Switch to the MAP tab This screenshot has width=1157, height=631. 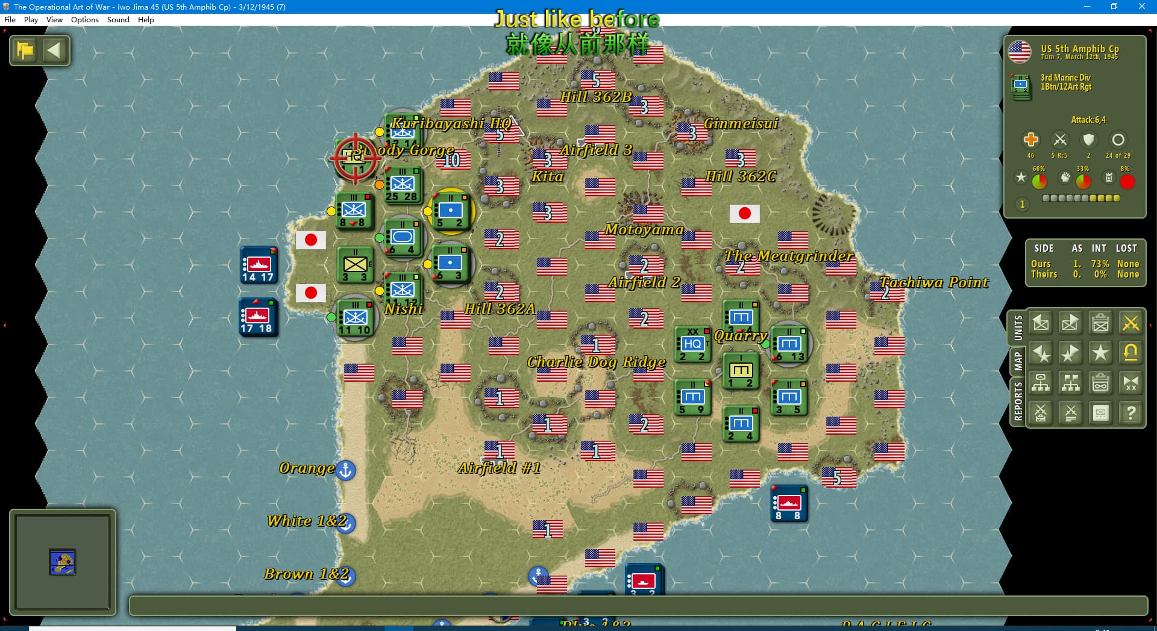click(x=1018, y=362)
